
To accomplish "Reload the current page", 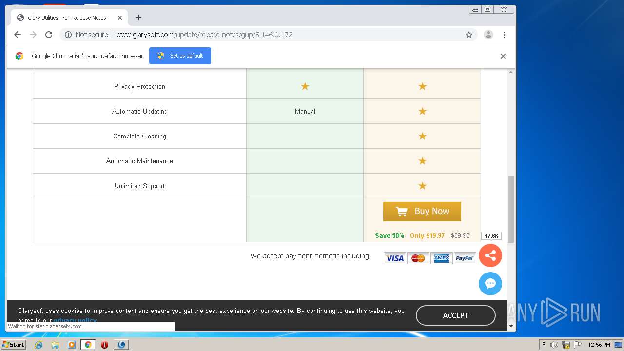I will 49,35.
